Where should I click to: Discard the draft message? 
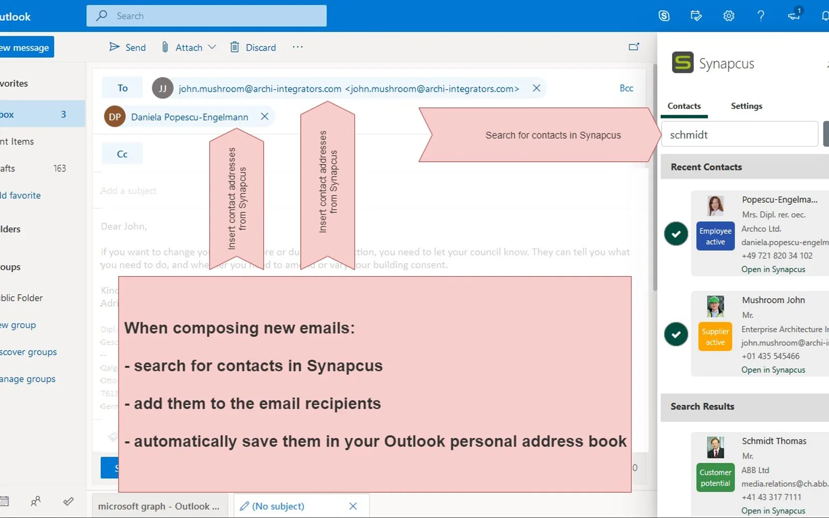[253, 47]
